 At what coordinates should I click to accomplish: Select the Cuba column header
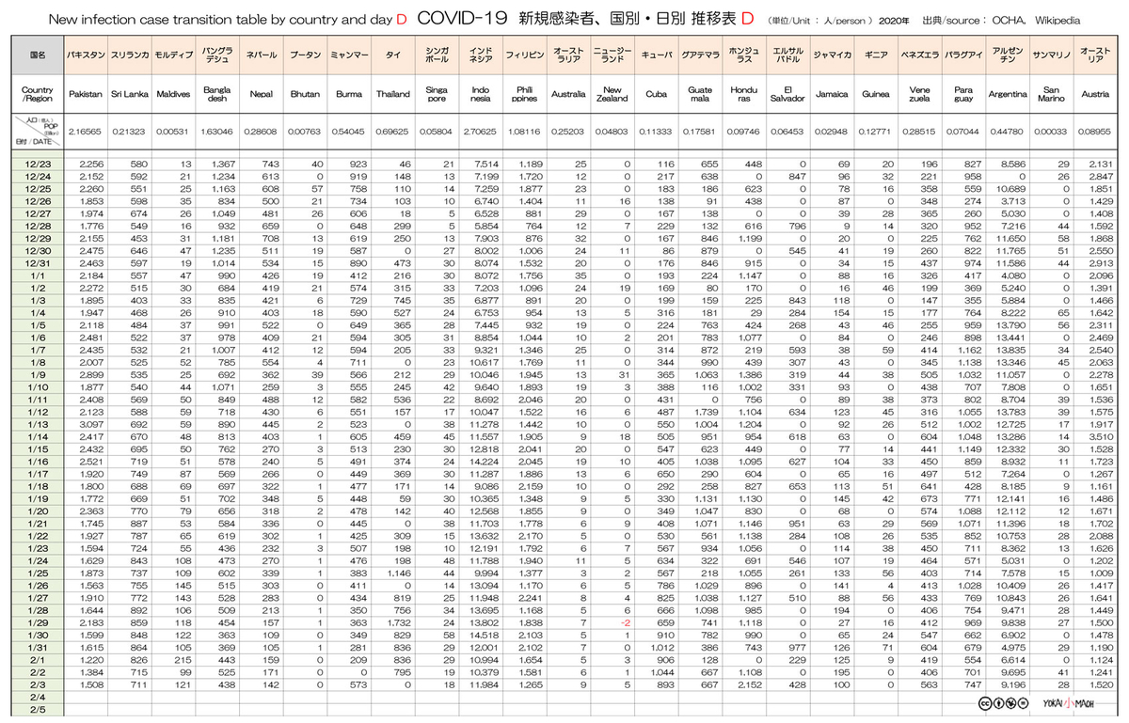tap(656, 94)
